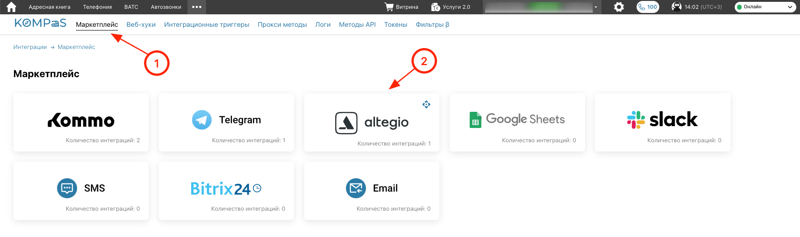This screenshot has height=237, width=800.
Task: Open the Google Sheets integration card
Action: [517, 122]
